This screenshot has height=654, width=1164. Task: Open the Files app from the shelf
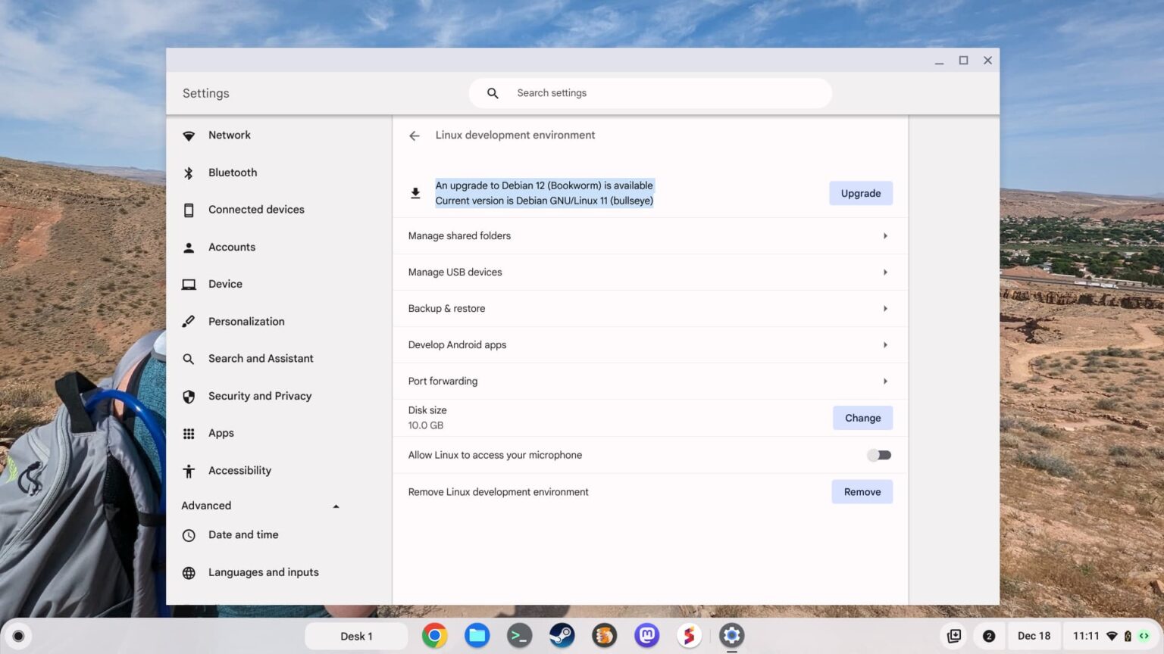[x=477, y=636]
